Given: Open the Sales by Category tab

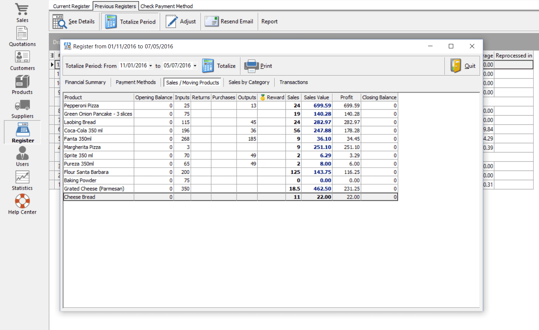Looking at the screenshot, I should pyautogui.click(x=249, y=82).
